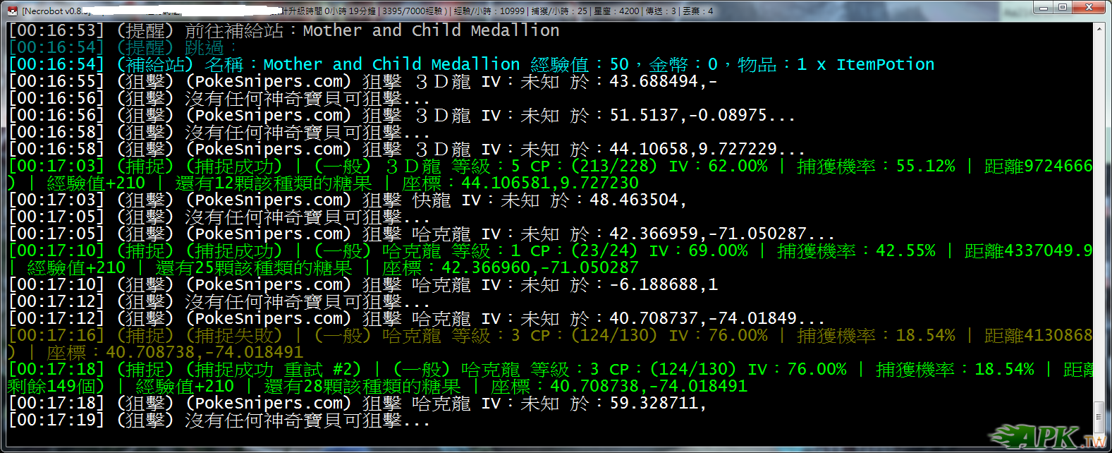This screenshot has height=453, width=1112.
Task: Click ItemPotion in the 補給站 line
Action: click(885, 64)
